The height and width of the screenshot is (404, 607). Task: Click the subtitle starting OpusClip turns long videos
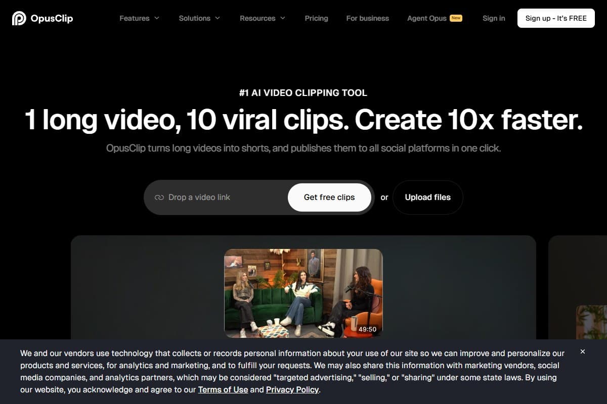(303, 148)
